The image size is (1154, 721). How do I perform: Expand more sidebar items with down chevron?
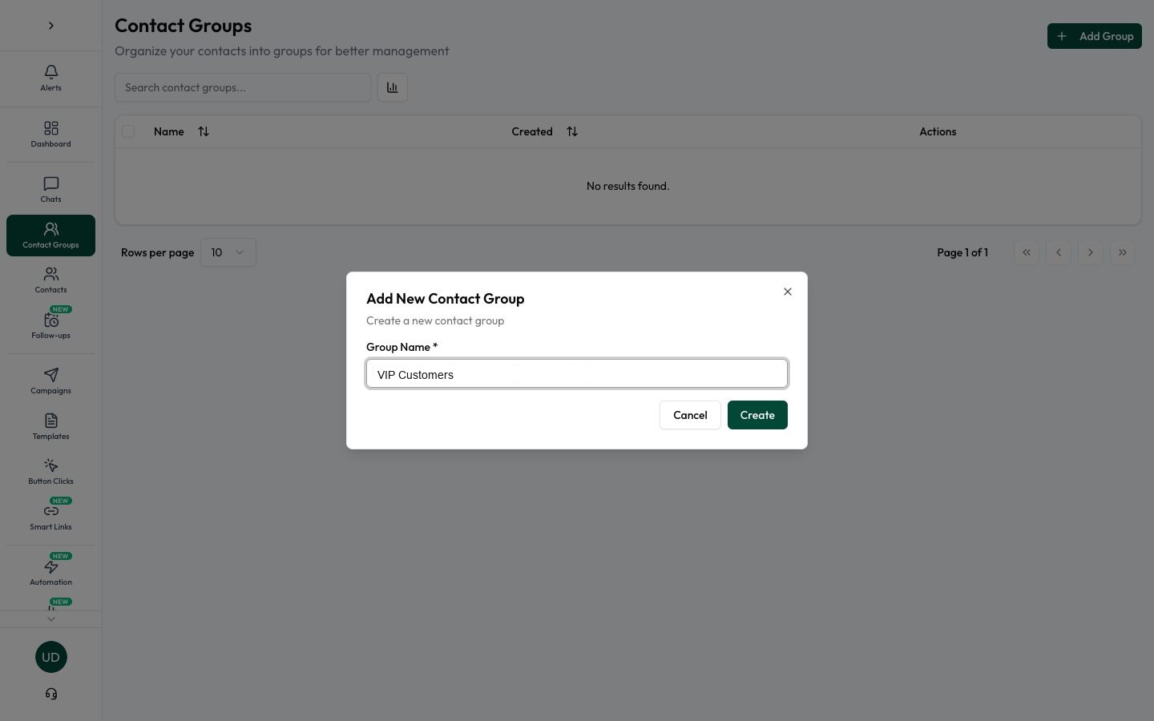[x=50, y=618]
